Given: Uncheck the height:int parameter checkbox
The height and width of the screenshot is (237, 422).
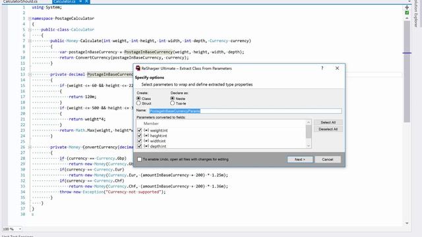Looking at the screenshot, I should [x=139, y=136].
